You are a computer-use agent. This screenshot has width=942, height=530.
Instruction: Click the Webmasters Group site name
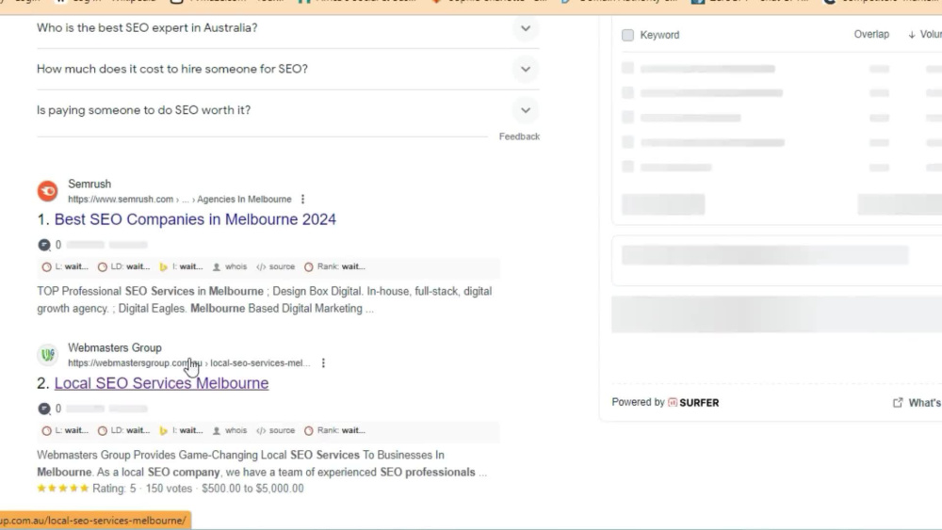pos(115,348)
